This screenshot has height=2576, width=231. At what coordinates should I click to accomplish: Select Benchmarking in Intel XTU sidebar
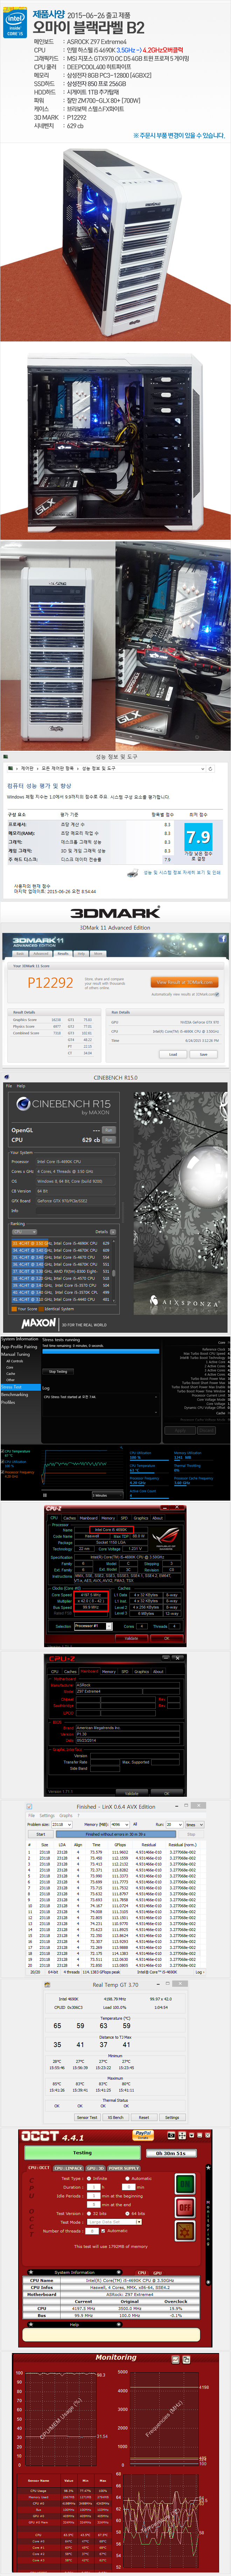(15, 1395)
